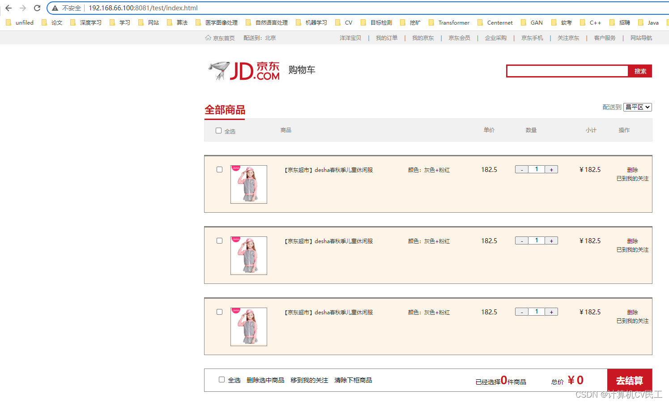Open the Centernet bookmark folder
Image resolution: width=669 pixels, height=403 pixels.
(495, 22)
